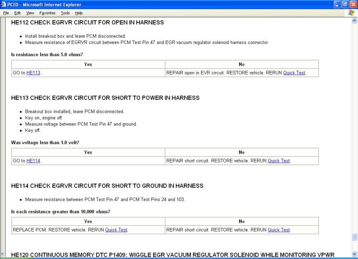Click 'Measure resistance between PCM Test Pin 47' bullet
The width and height of the screenshot is (358, 259).
105,199
